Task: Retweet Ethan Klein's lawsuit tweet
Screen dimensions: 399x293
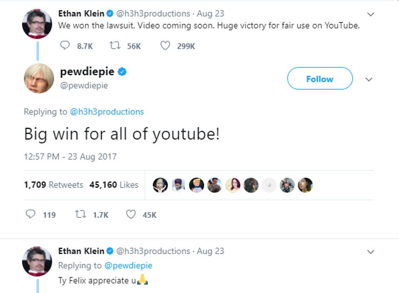Action: click(115, 46)
